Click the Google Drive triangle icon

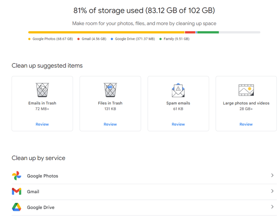click(16, 207)
